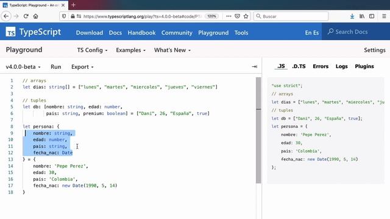The width and height of the screenshot is (390, 219).
Task: Go to the Download page
Action: coord(90,33)
